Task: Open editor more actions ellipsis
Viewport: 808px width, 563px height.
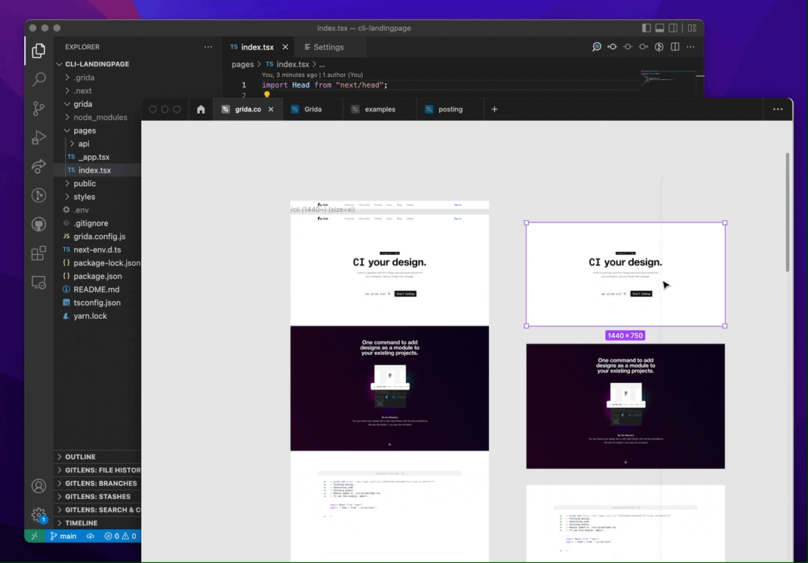Action: [x=691, y=47]
